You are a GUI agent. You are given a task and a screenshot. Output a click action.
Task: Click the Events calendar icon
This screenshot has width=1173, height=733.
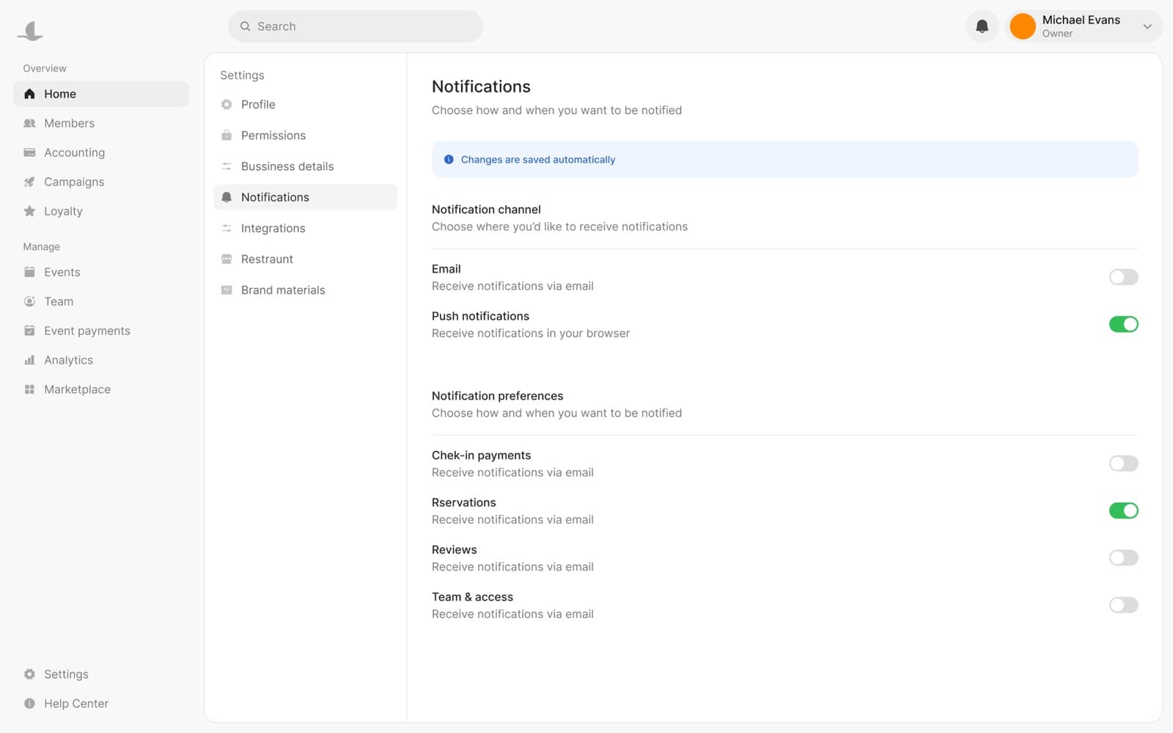click(x=29, y=272)
